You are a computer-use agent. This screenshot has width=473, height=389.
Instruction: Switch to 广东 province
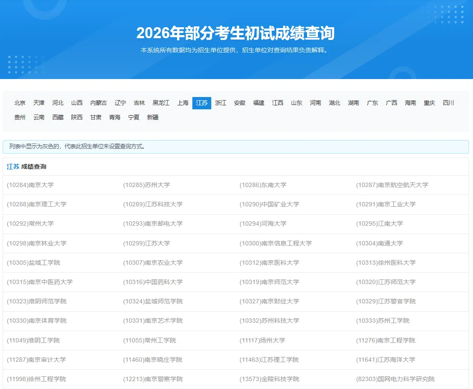point(372,103)
